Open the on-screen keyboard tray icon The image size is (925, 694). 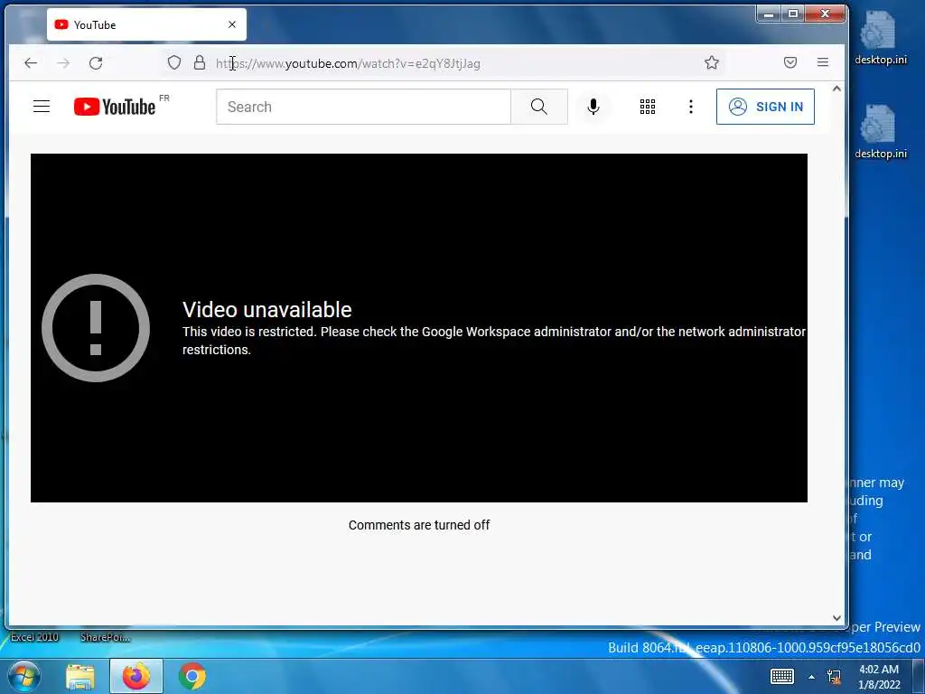pyautogui.click(x=782, y=676)
